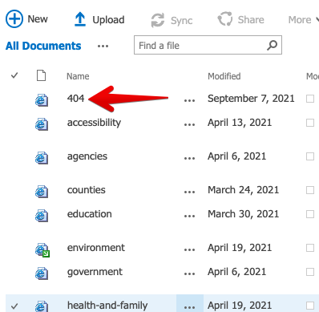The image size is (319, 312).
Task: Click the accessibility page file icon
Action: (42, 124)
